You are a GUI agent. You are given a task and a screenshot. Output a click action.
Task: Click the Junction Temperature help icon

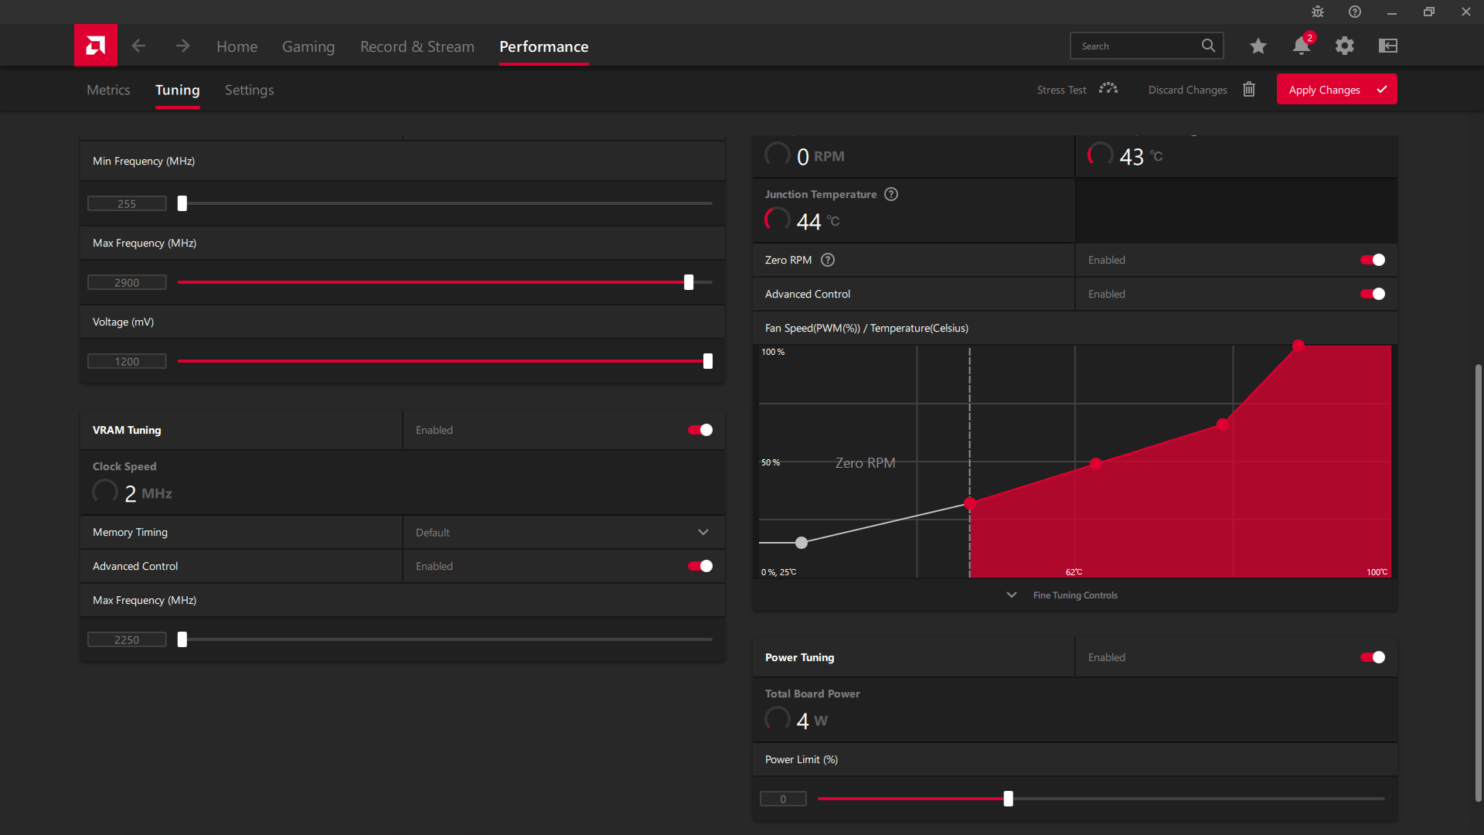(x=891, y=194)
